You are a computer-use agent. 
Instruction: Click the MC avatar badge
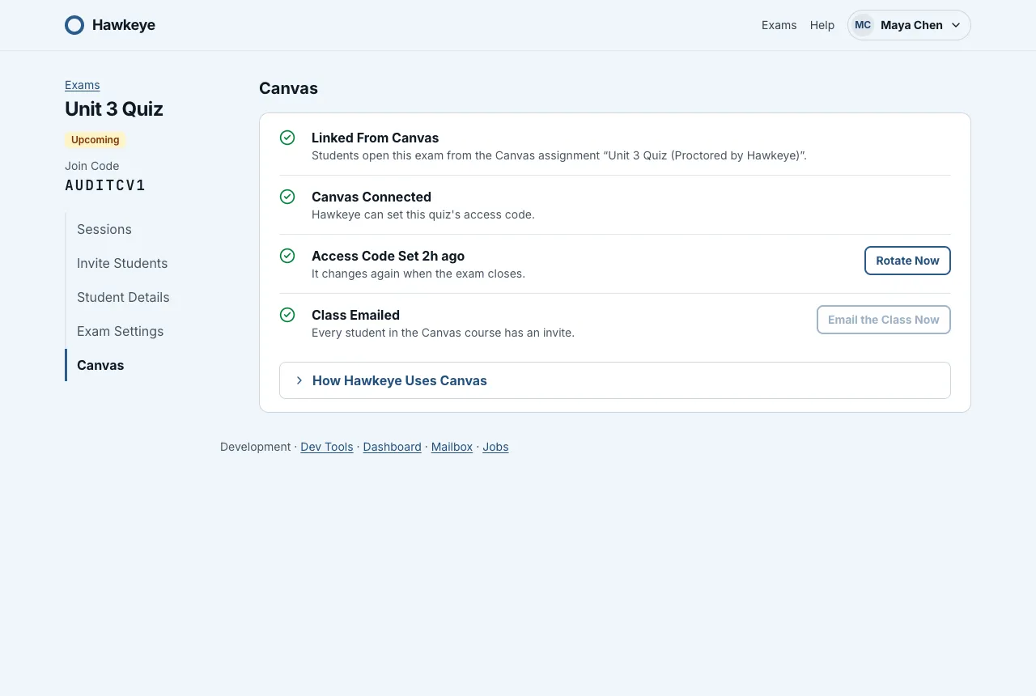pos(863,25)
